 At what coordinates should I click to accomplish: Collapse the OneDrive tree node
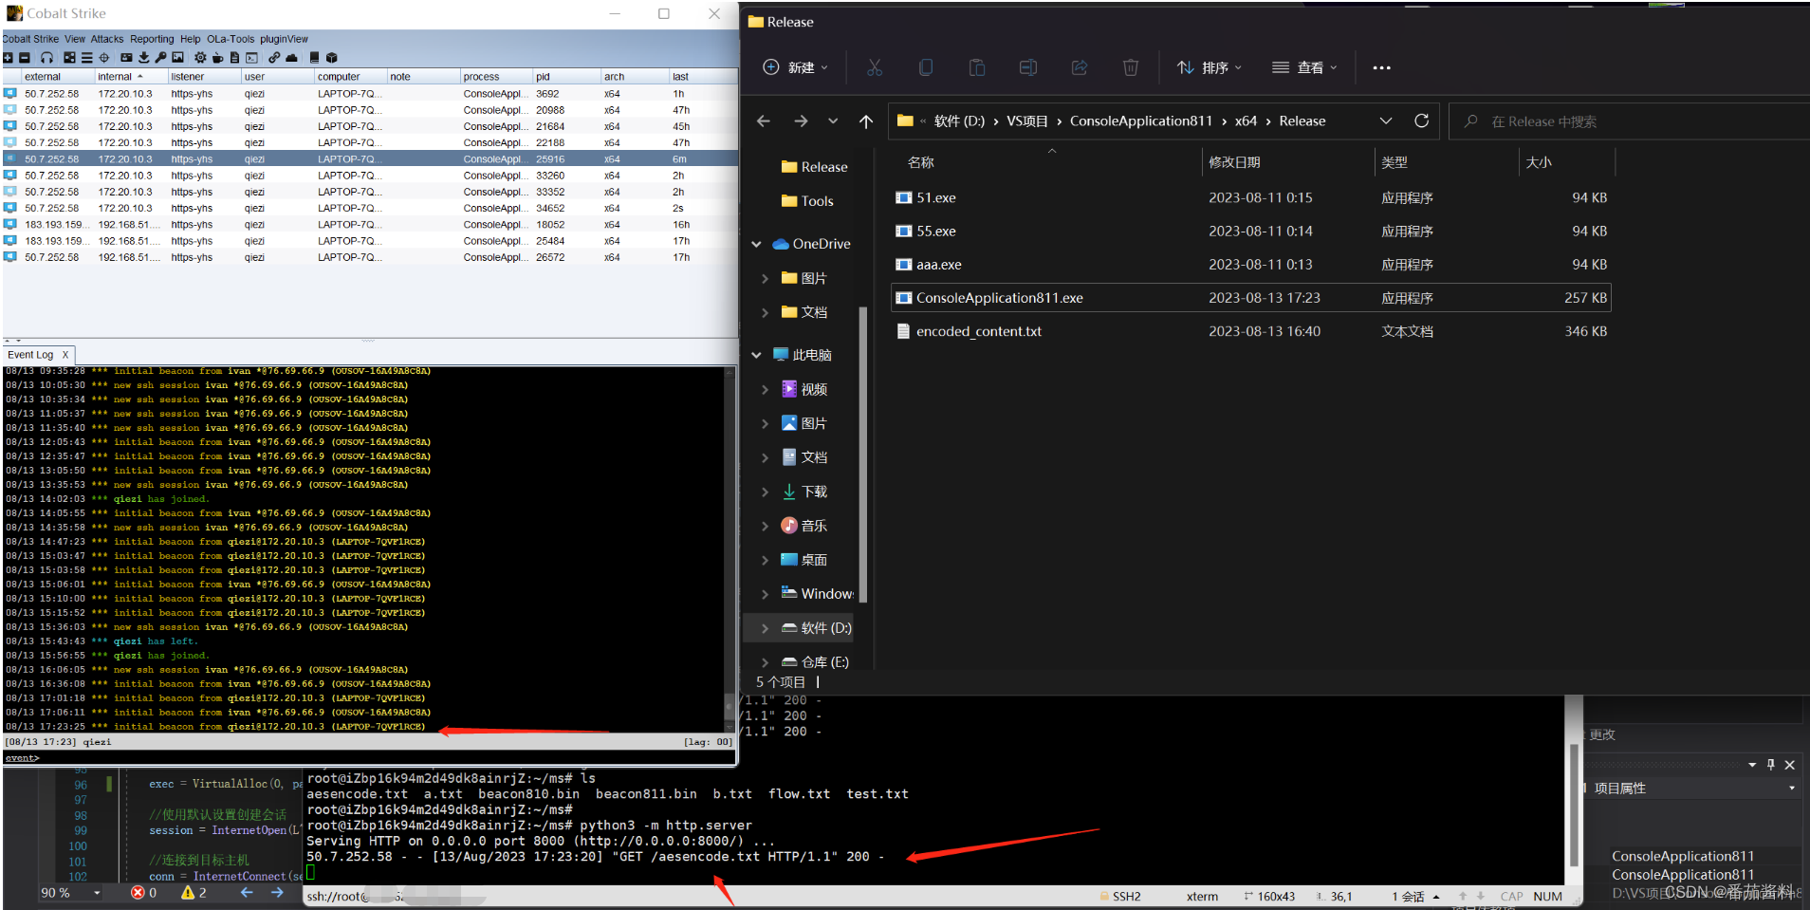tap(757, 244)
